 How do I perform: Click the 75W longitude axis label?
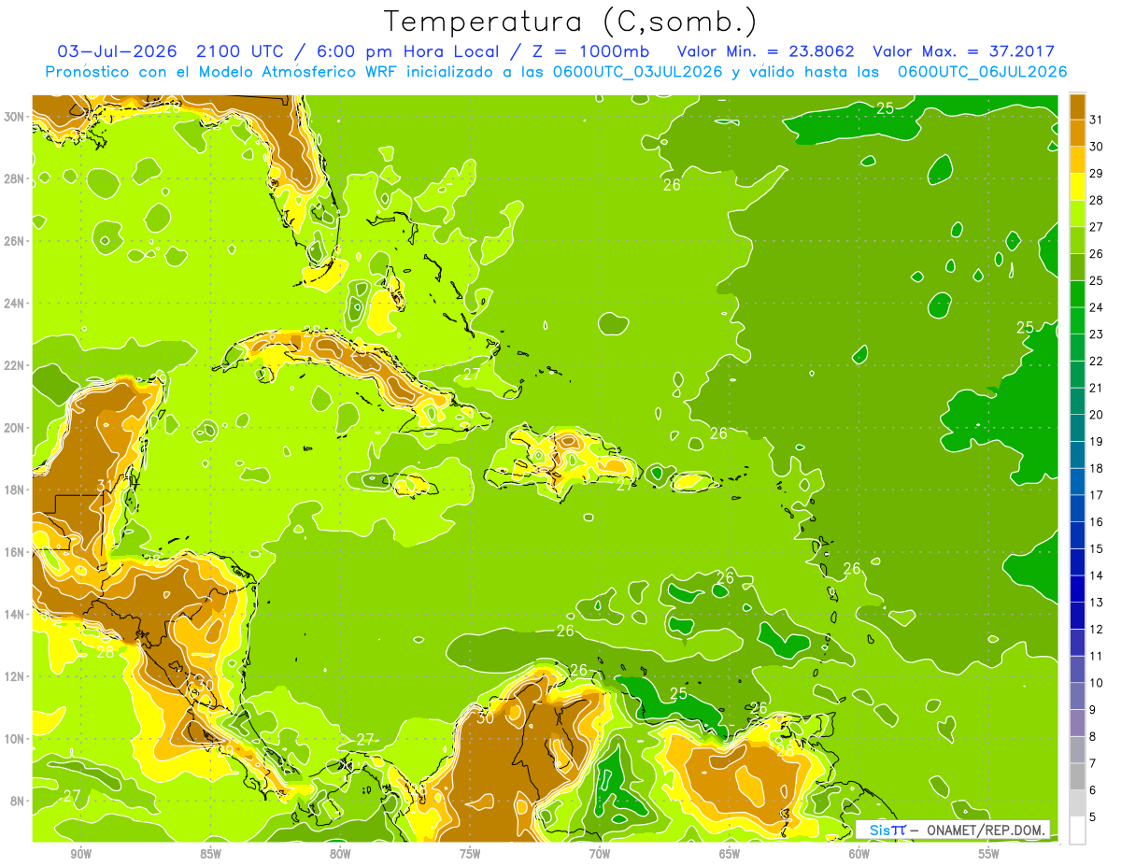coord(470,854)
